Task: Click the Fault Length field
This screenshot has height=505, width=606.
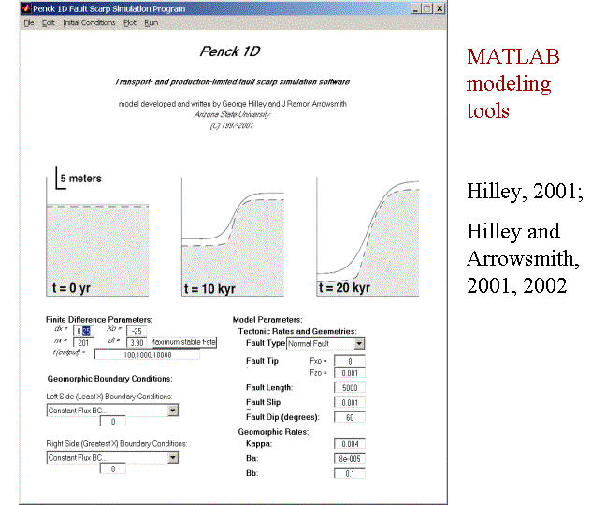Action: click(349, 388)
